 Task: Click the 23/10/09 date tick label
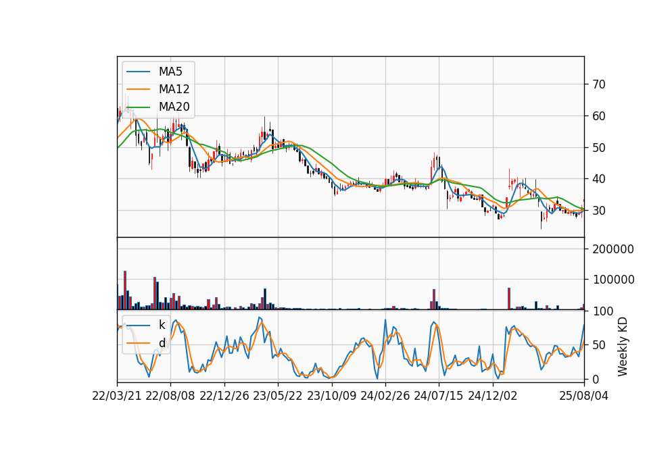tap(331, 396)
